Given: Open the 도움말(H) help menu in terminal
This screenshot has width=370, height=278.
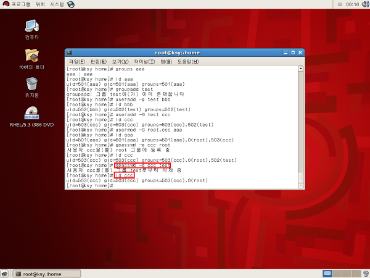Looking at the screenshot, I should click(188, 62).
